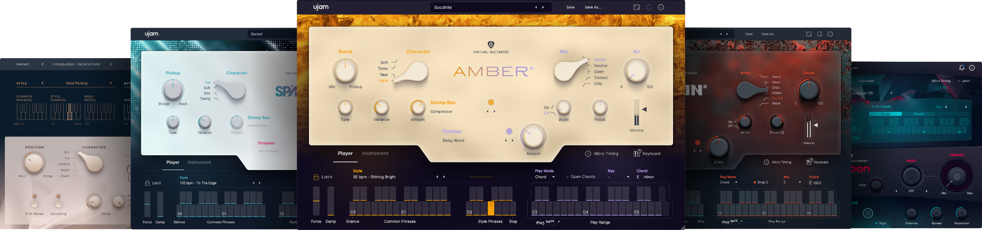Open Keyboard help in Amber window
Viewport: 982px width, 230px height.
point(647,153)
